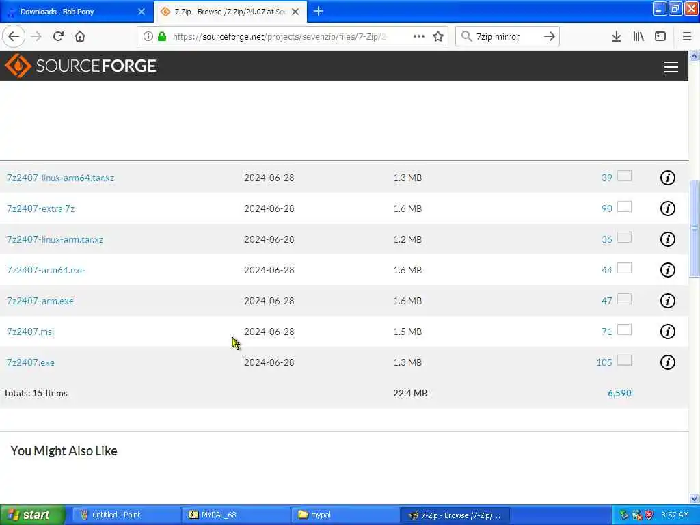Open the browser downloads panel

coord(617,36)
